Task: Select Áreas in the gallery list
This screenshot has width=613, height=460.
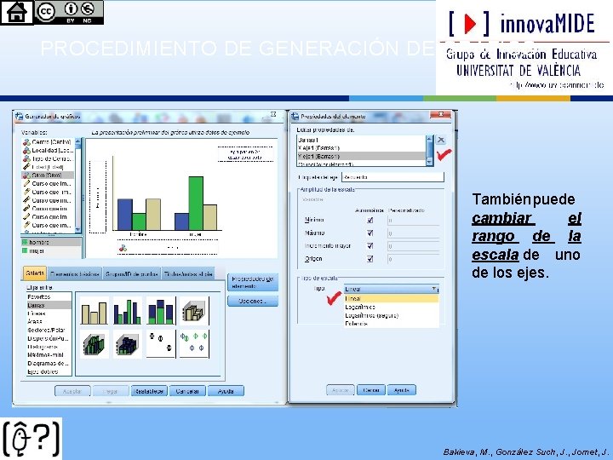Action: pyautogui.click(x=49, y=321)
